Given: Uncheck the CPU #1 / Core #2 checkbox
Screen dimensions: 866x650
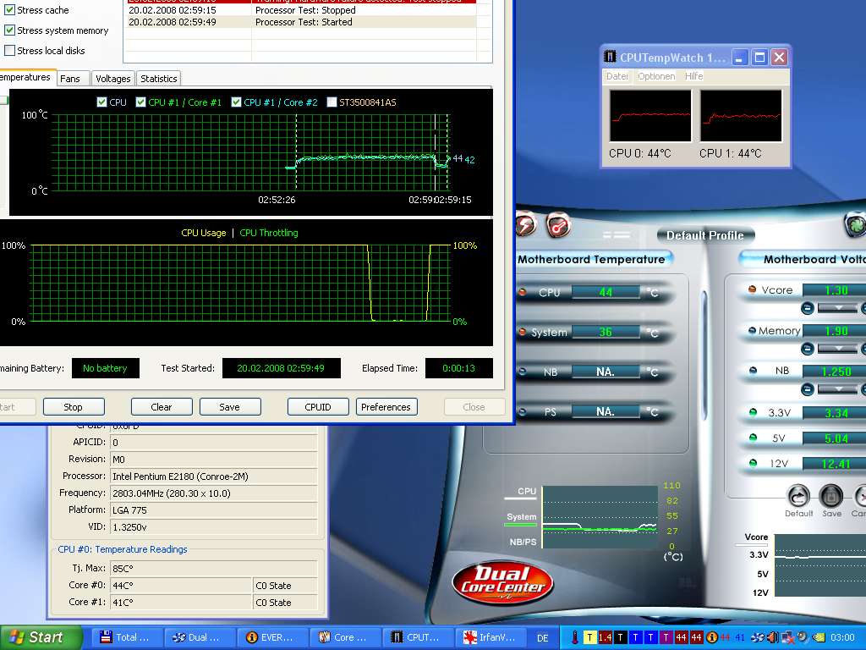Looking at the screenshot, I should 237,102.
